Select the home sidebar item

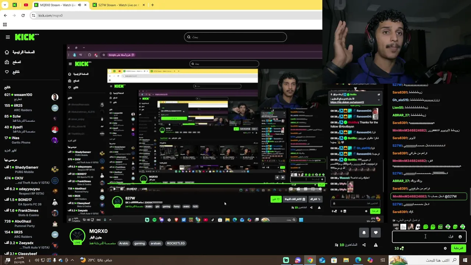[x=20, y=52]
